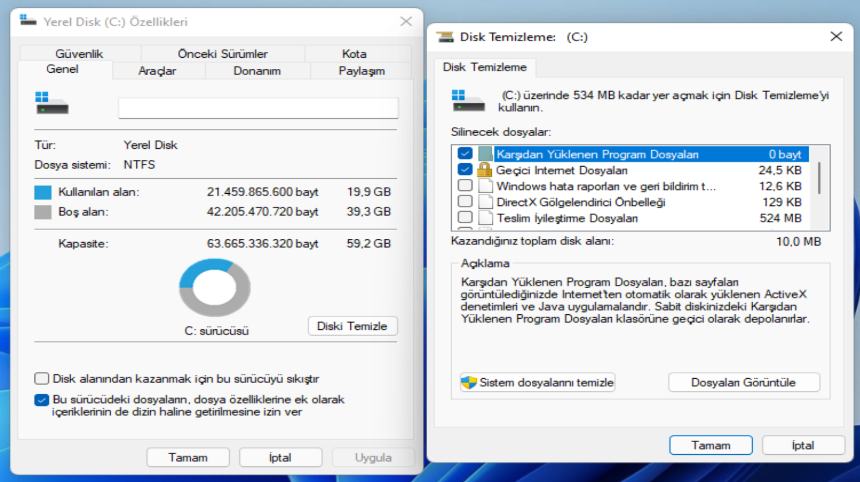Select the Teslim İyileştirme Dosyaları row text
860x482 pixels.
pos(567,218)
